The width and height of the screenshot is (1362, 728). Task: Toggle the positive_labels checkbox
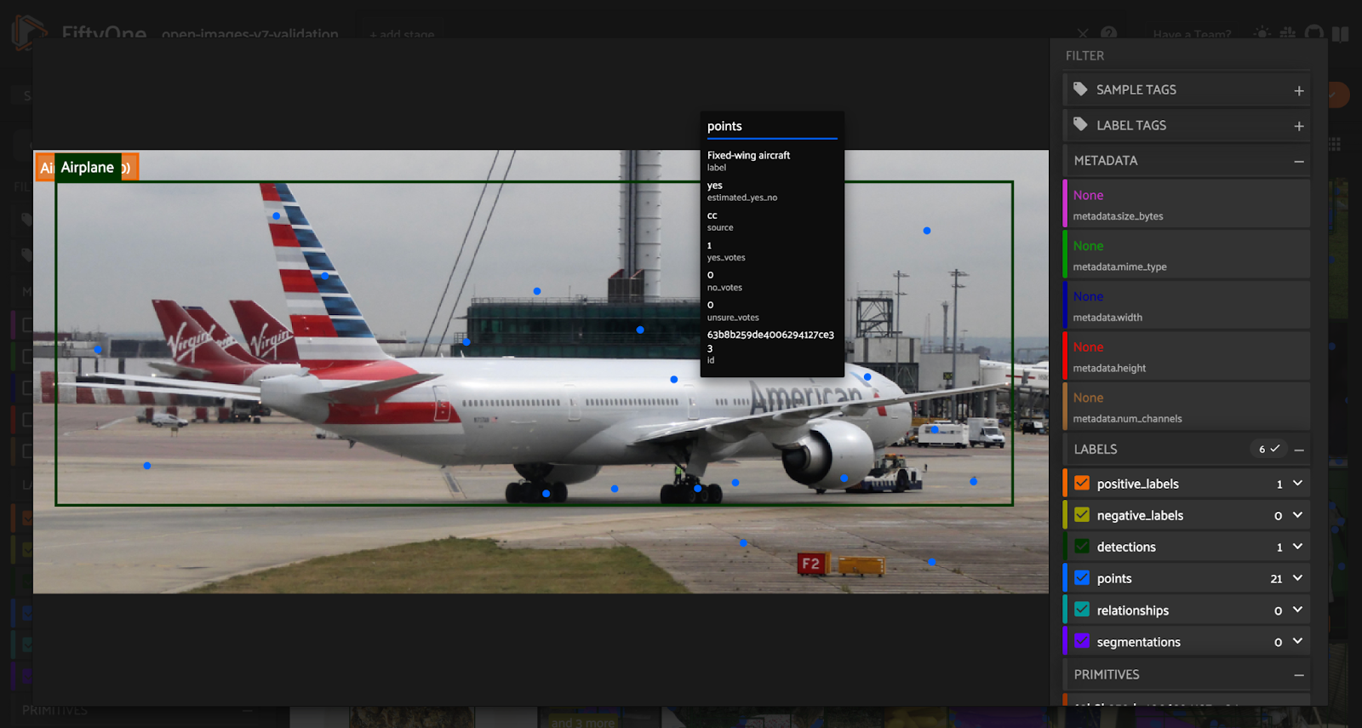pyautogui.click(x=1082, y=483)
